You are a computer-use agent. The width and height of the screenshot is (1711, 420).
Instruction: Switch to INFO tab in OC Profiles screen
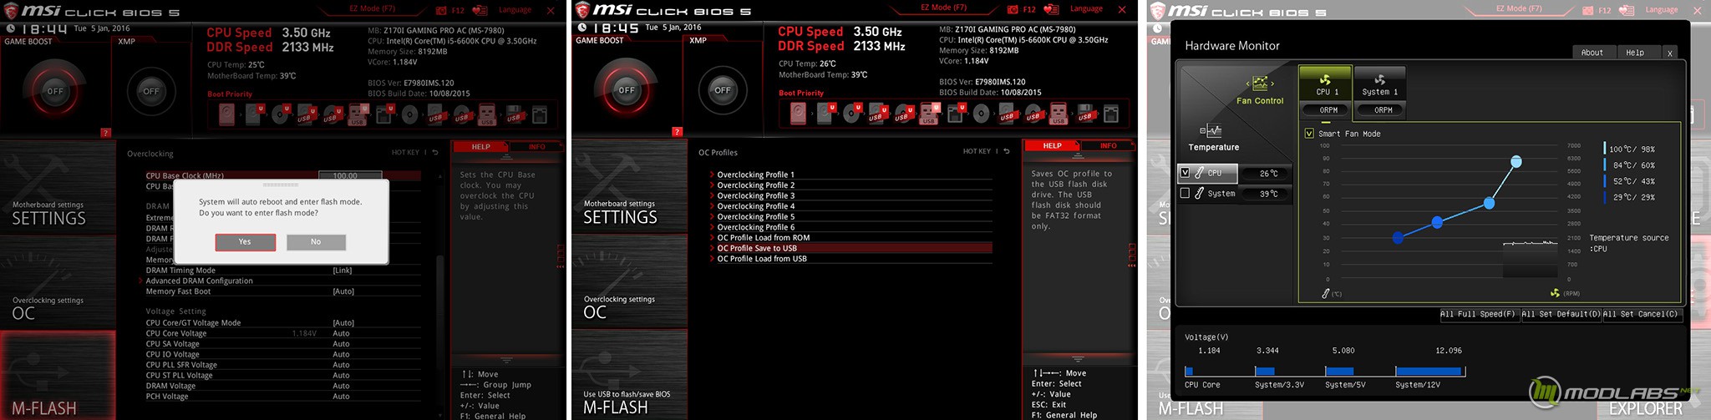coord(1108,145)
